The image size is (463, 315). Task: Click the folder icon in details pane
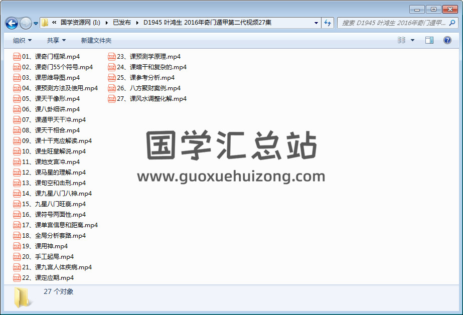tap(23, 297)
